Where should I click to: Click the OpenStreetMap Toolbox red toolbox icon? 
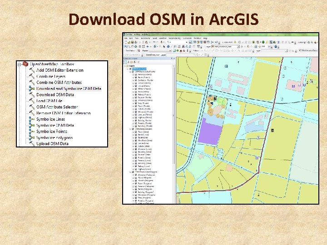tap(25, 64)
